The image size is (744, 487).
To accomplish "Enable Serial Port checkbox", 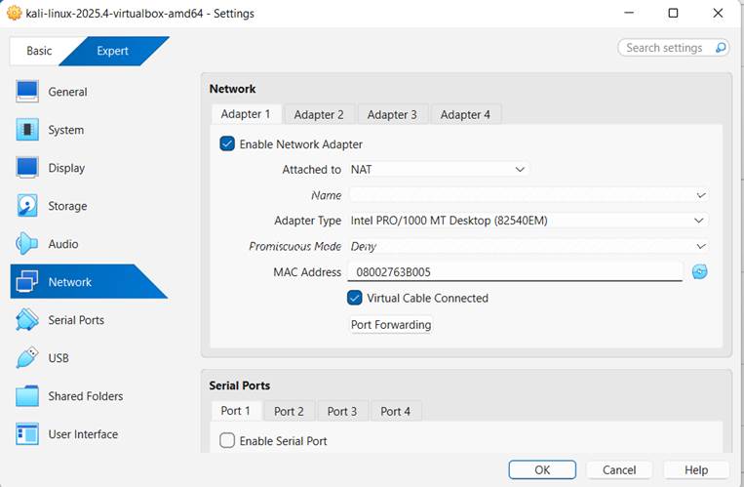I will coord(227,441).
